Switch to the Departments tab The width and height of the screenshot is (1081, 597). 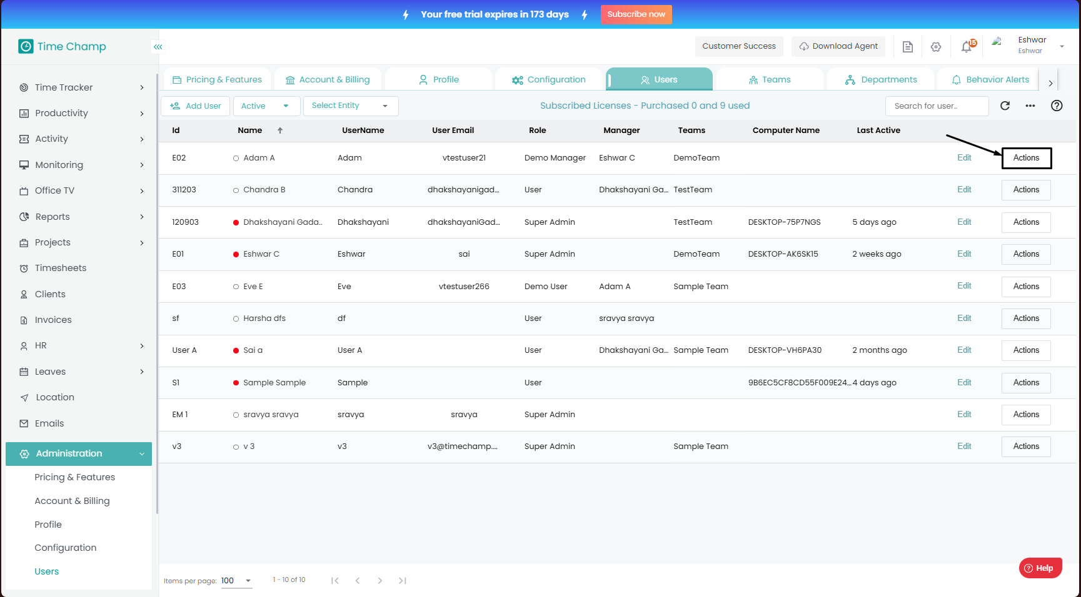click(881, 80)
